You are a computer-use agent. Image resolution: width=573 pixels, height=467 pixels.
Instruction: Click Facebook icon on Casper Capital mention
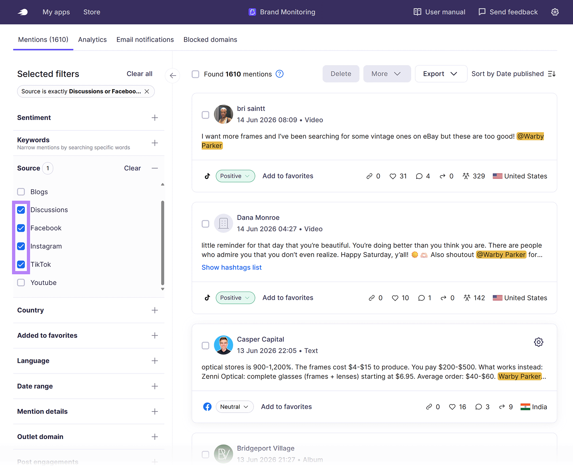coord(207,407)
